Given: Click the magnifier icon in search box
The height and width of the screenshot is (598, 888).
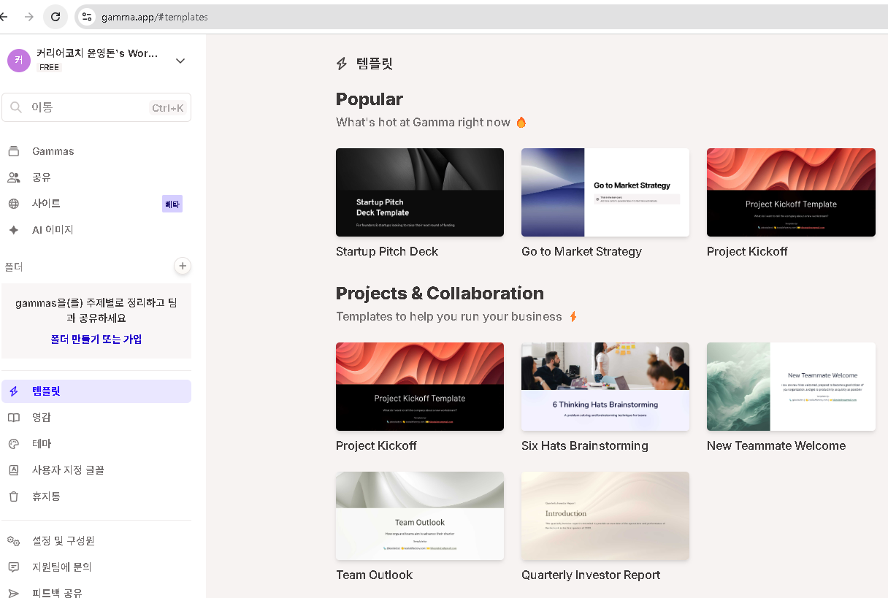Looking at the screenshot, I should click(16, 107).
